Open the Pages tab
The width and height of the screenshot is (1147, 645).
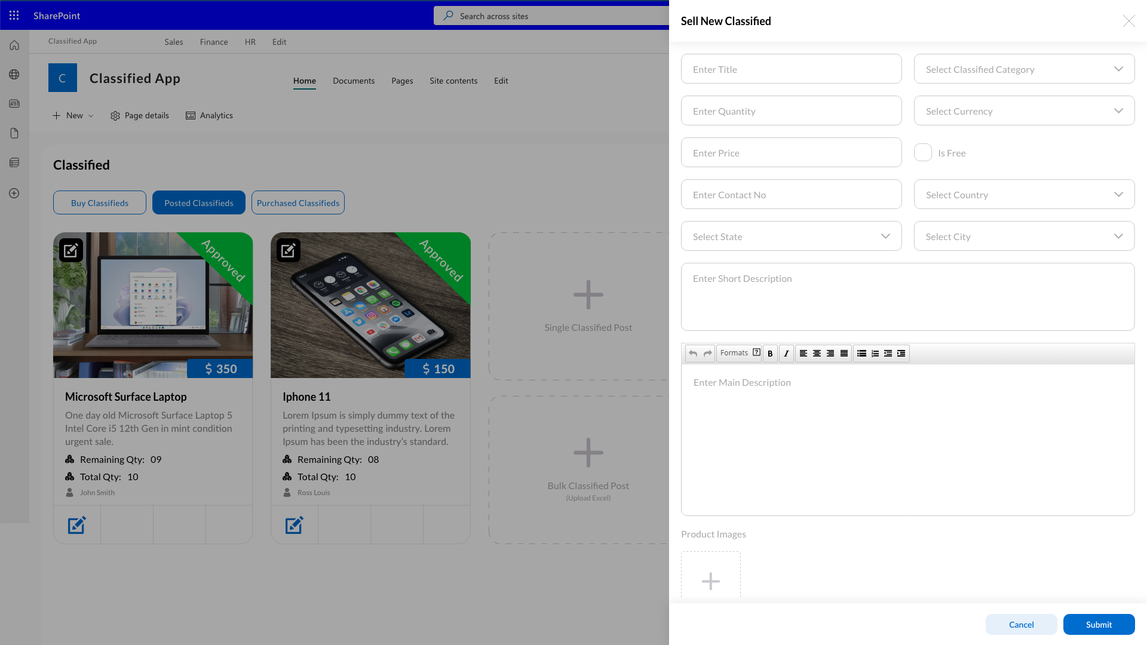point(402,81)
